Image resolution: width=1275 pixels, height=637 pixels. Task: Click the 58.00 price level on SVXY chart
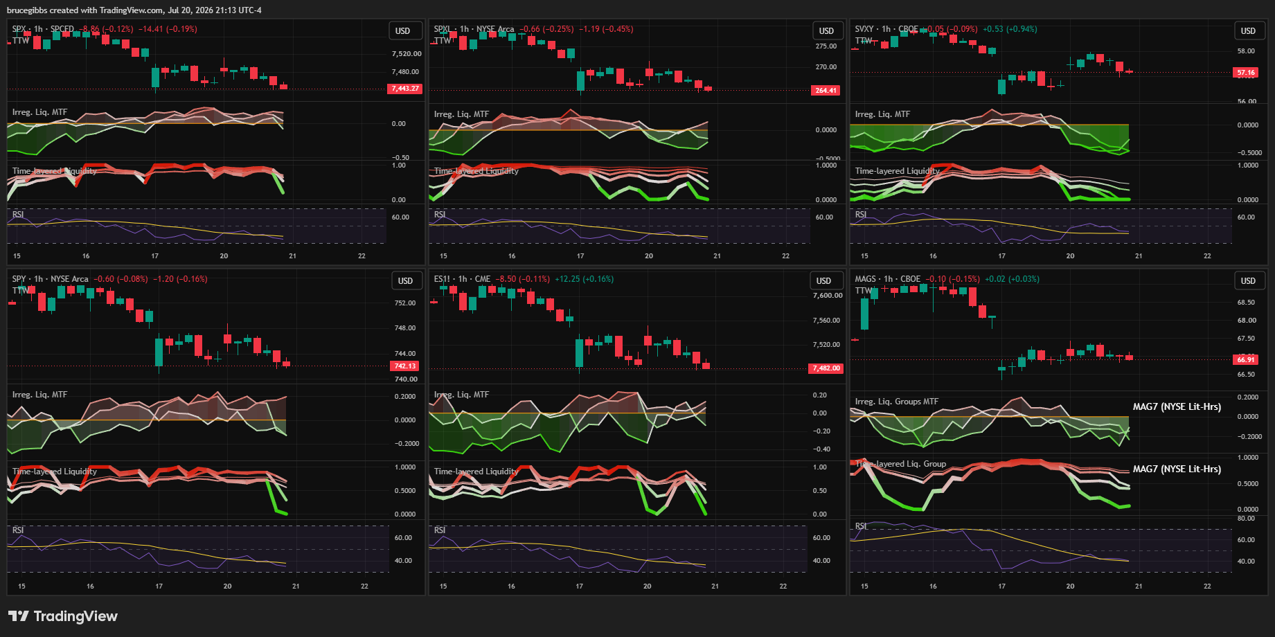(x=1246, y=51)
